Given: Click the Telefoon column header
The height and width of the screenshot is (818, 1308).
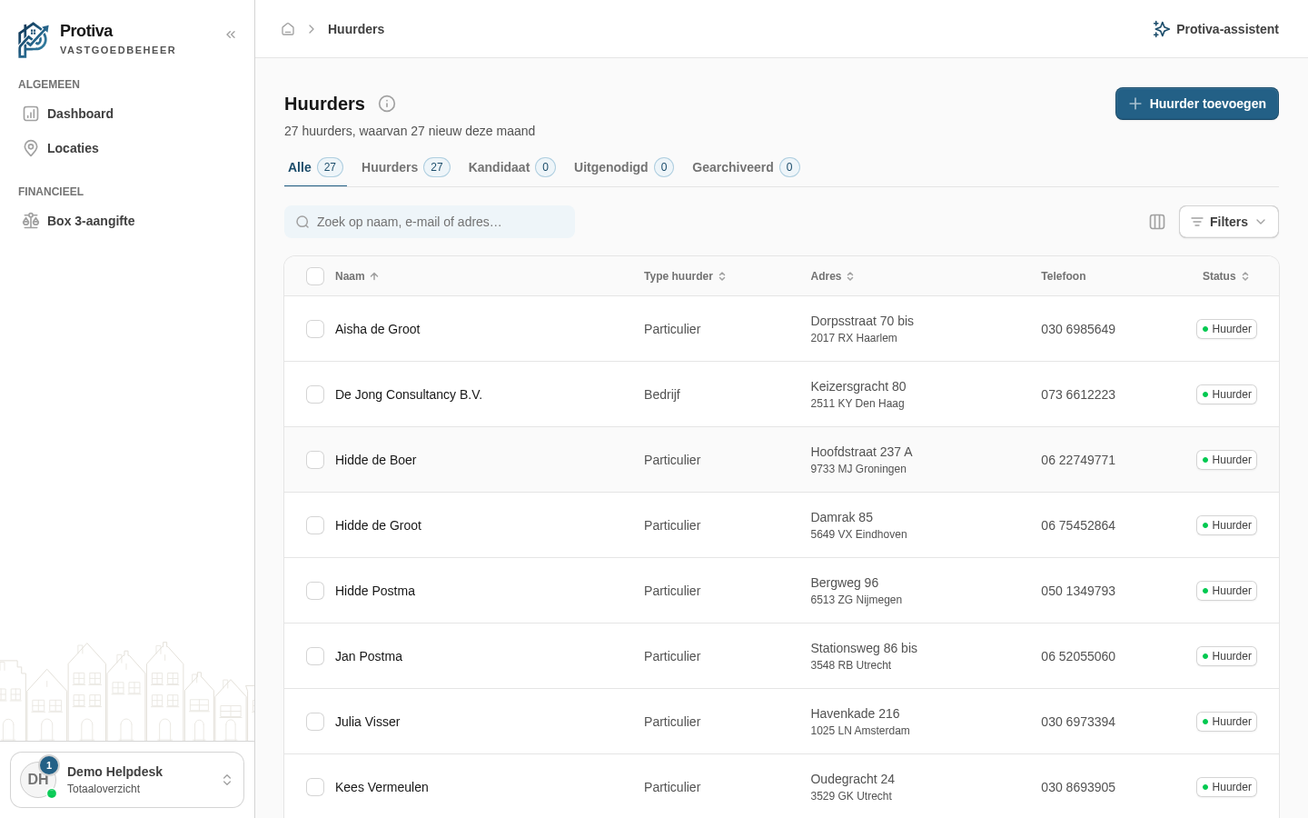Looking at the screenshot, I should tap(1064, 276).
